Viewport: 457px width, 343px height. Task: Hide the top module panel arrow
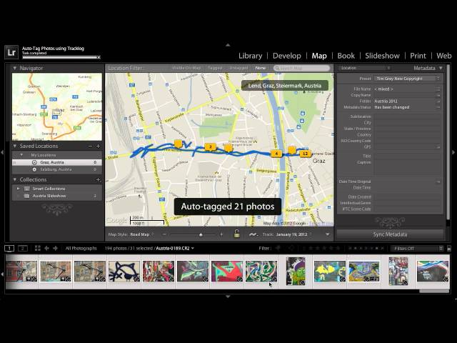(x=228, y=45)
